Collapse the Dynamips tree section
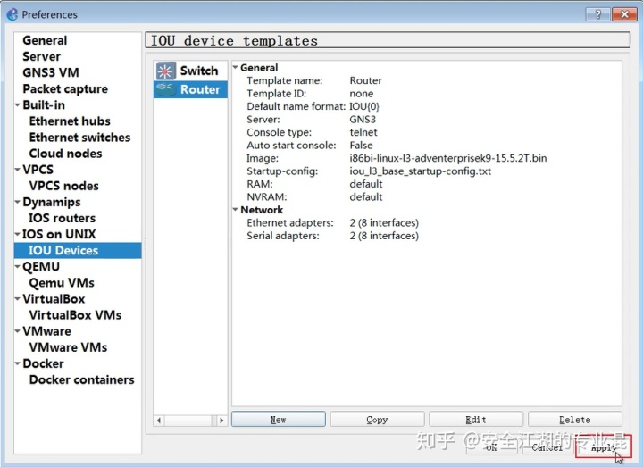 [17, 202]
